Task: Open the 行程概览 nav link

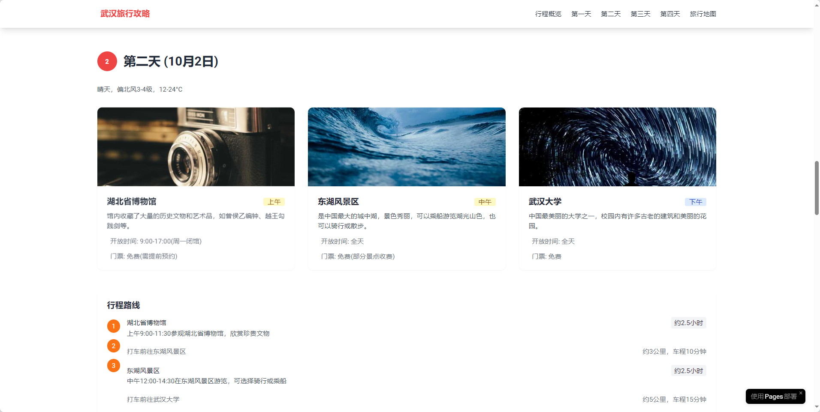Action: pos(548,14)
